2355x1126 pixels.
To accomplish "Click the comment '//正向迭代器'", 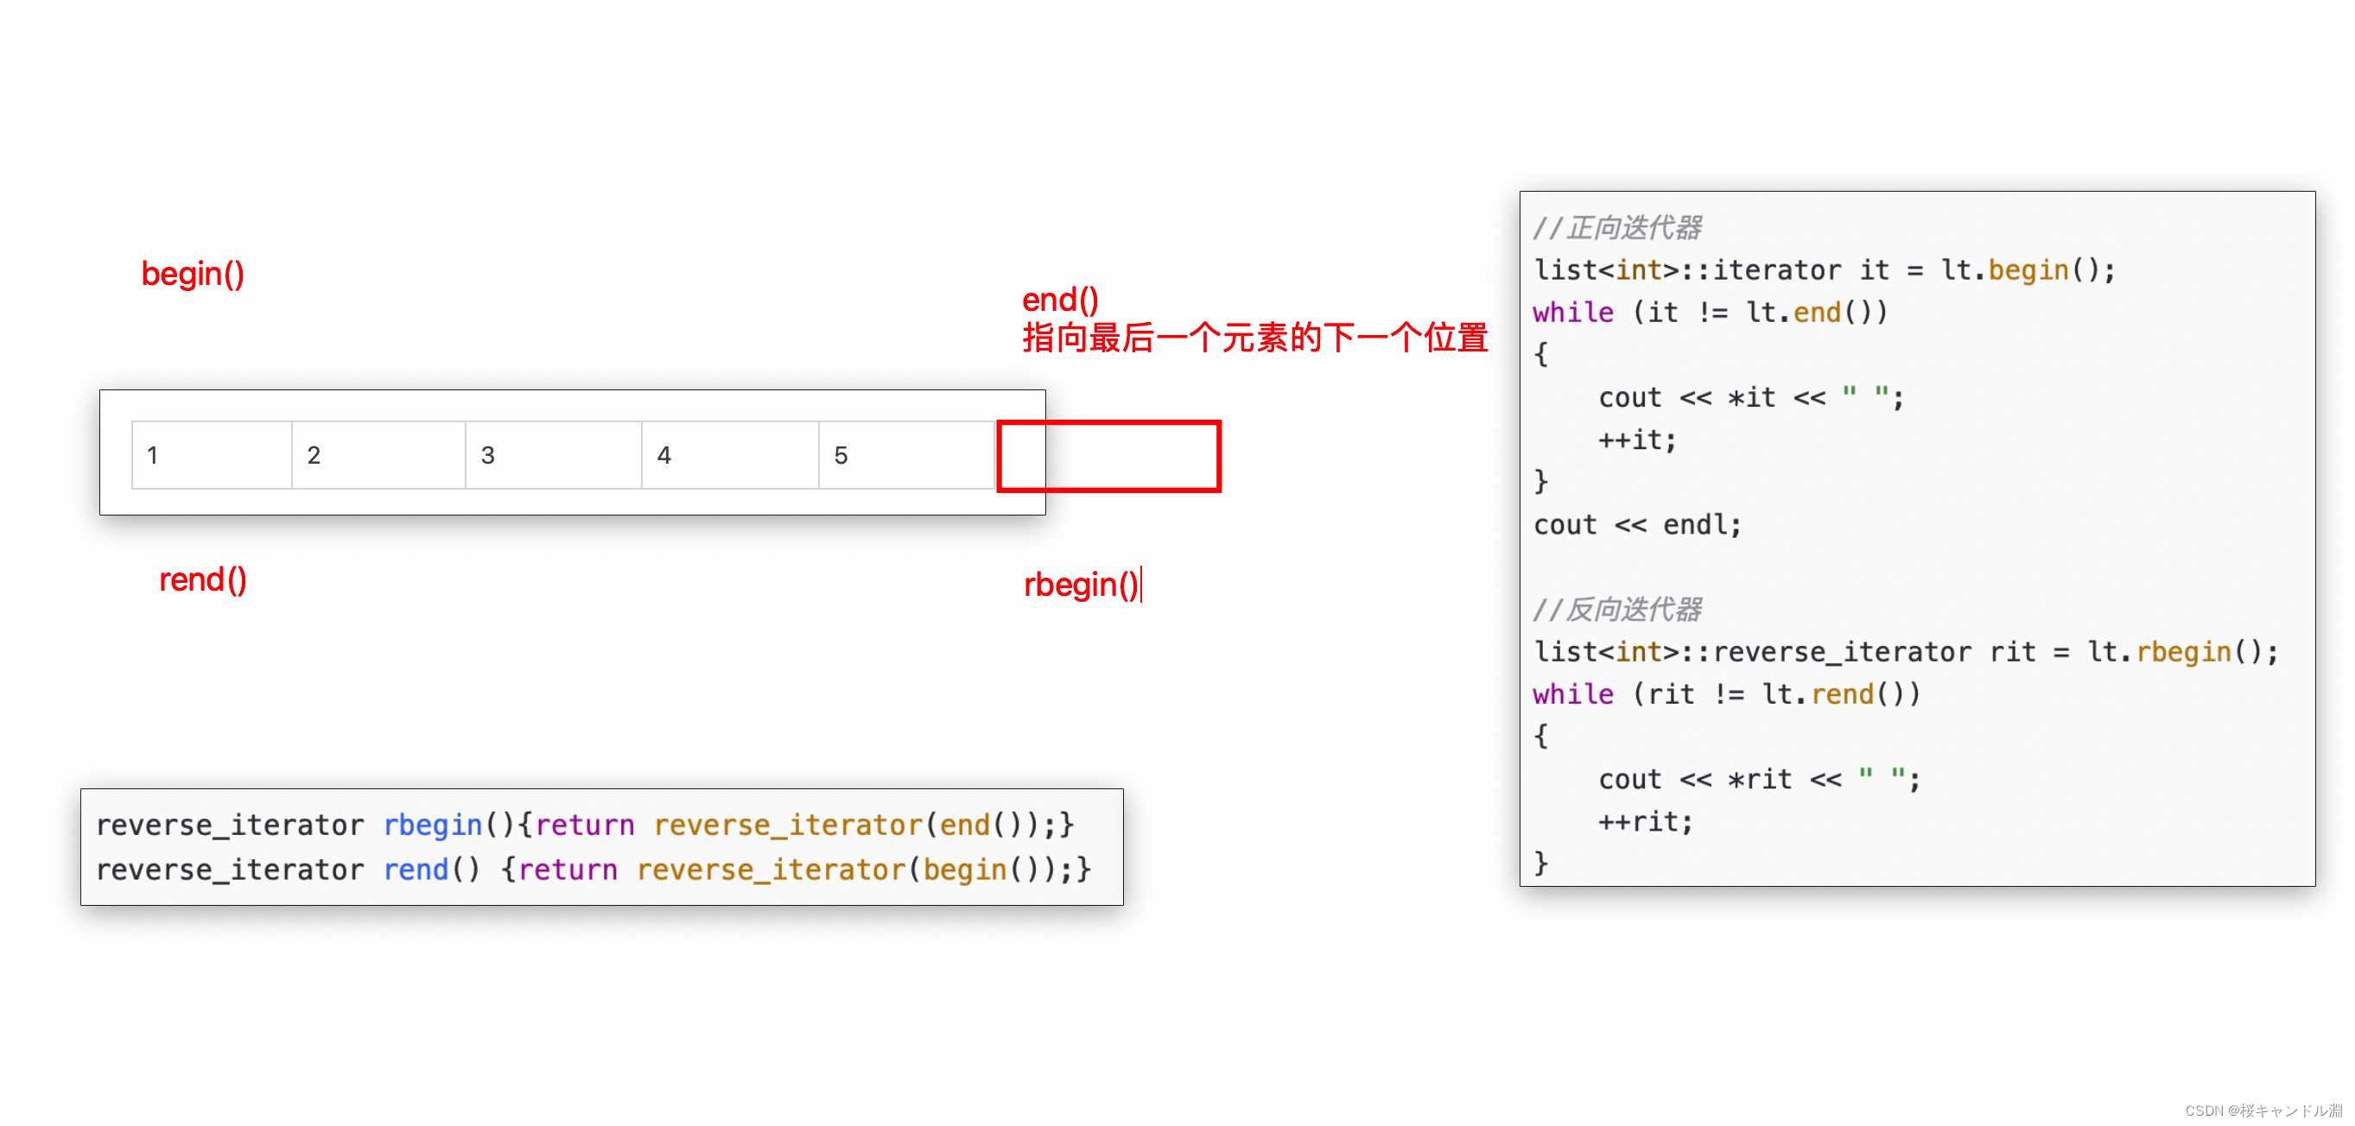I will click(x=1617, y=228).
